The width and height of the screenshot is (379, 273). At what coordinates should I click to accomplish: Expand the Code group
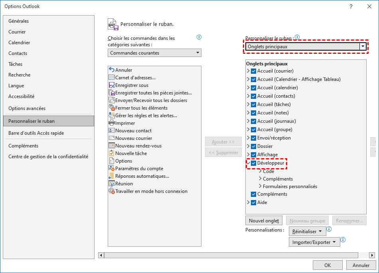click(x=261, y=171)
